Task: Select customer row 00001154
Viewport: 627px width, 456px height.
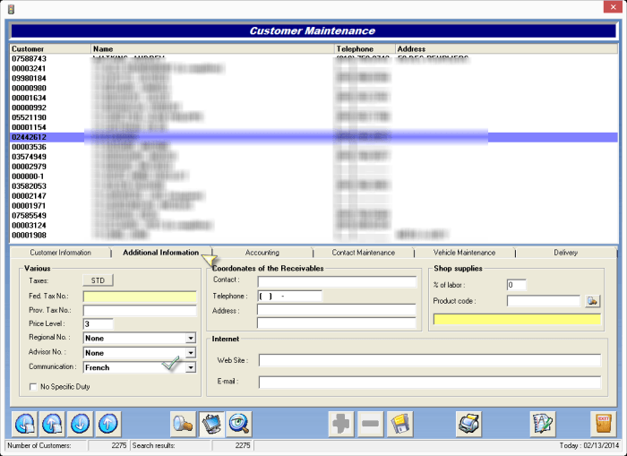Action: tap(313, 127)
